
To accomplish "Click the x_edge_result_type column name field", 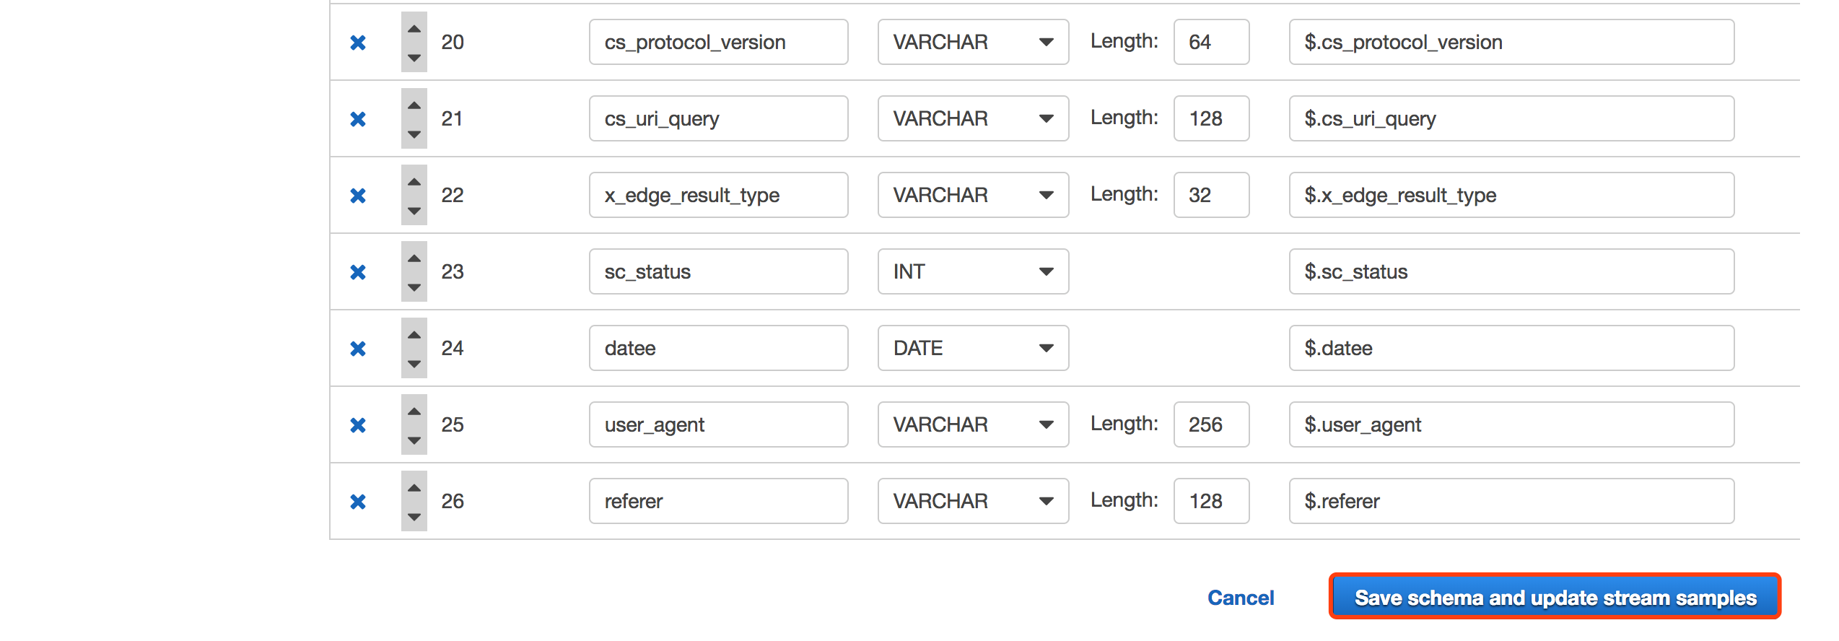I will pos(717,195).
